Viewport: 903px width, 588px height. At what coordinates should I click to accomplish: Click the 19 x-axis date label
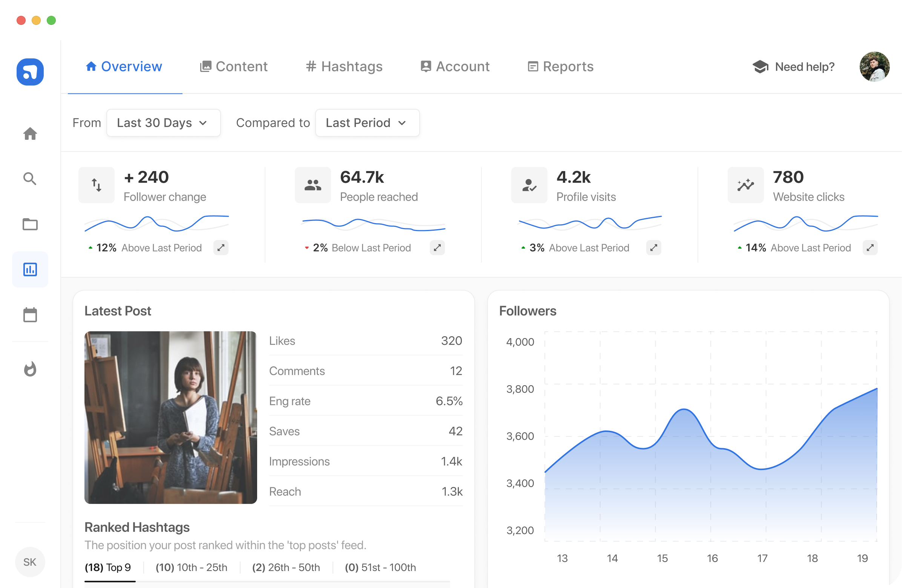tap(863, 559)
